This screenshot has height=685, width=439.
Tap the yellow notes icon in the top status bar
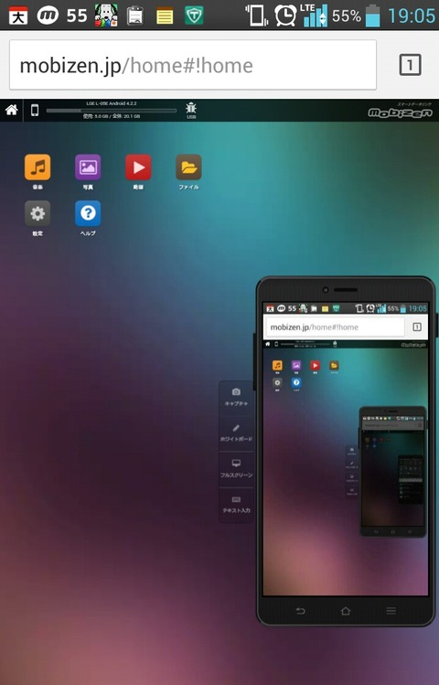tap(165, 16)
